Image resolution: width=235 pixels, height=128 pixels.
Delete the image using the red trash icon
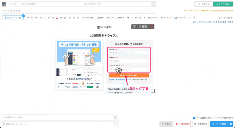point(152,27)
